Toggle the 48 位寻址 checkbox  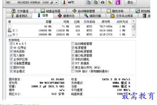pos(11,47)
